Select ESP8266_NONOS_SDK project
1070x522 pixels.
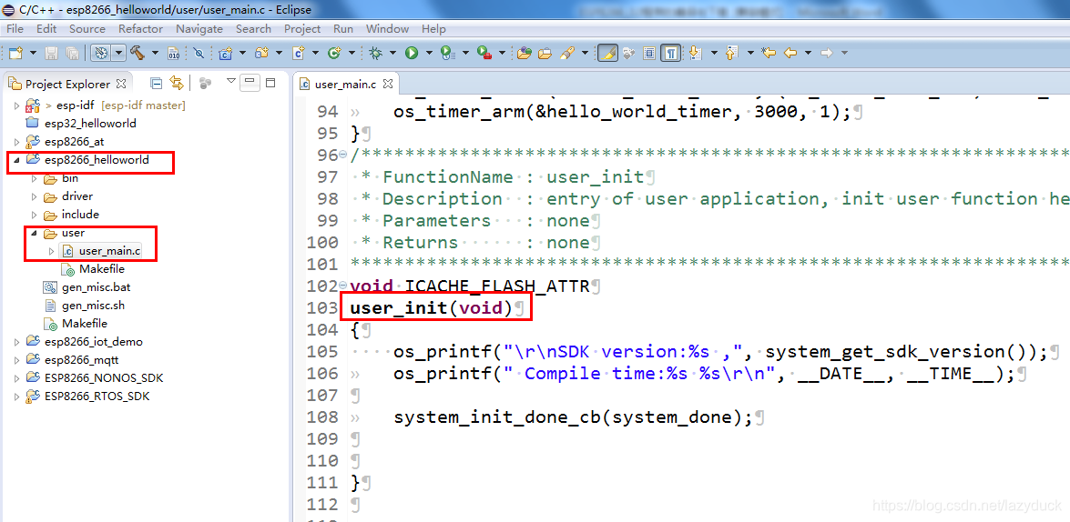[x=104, y=377]
